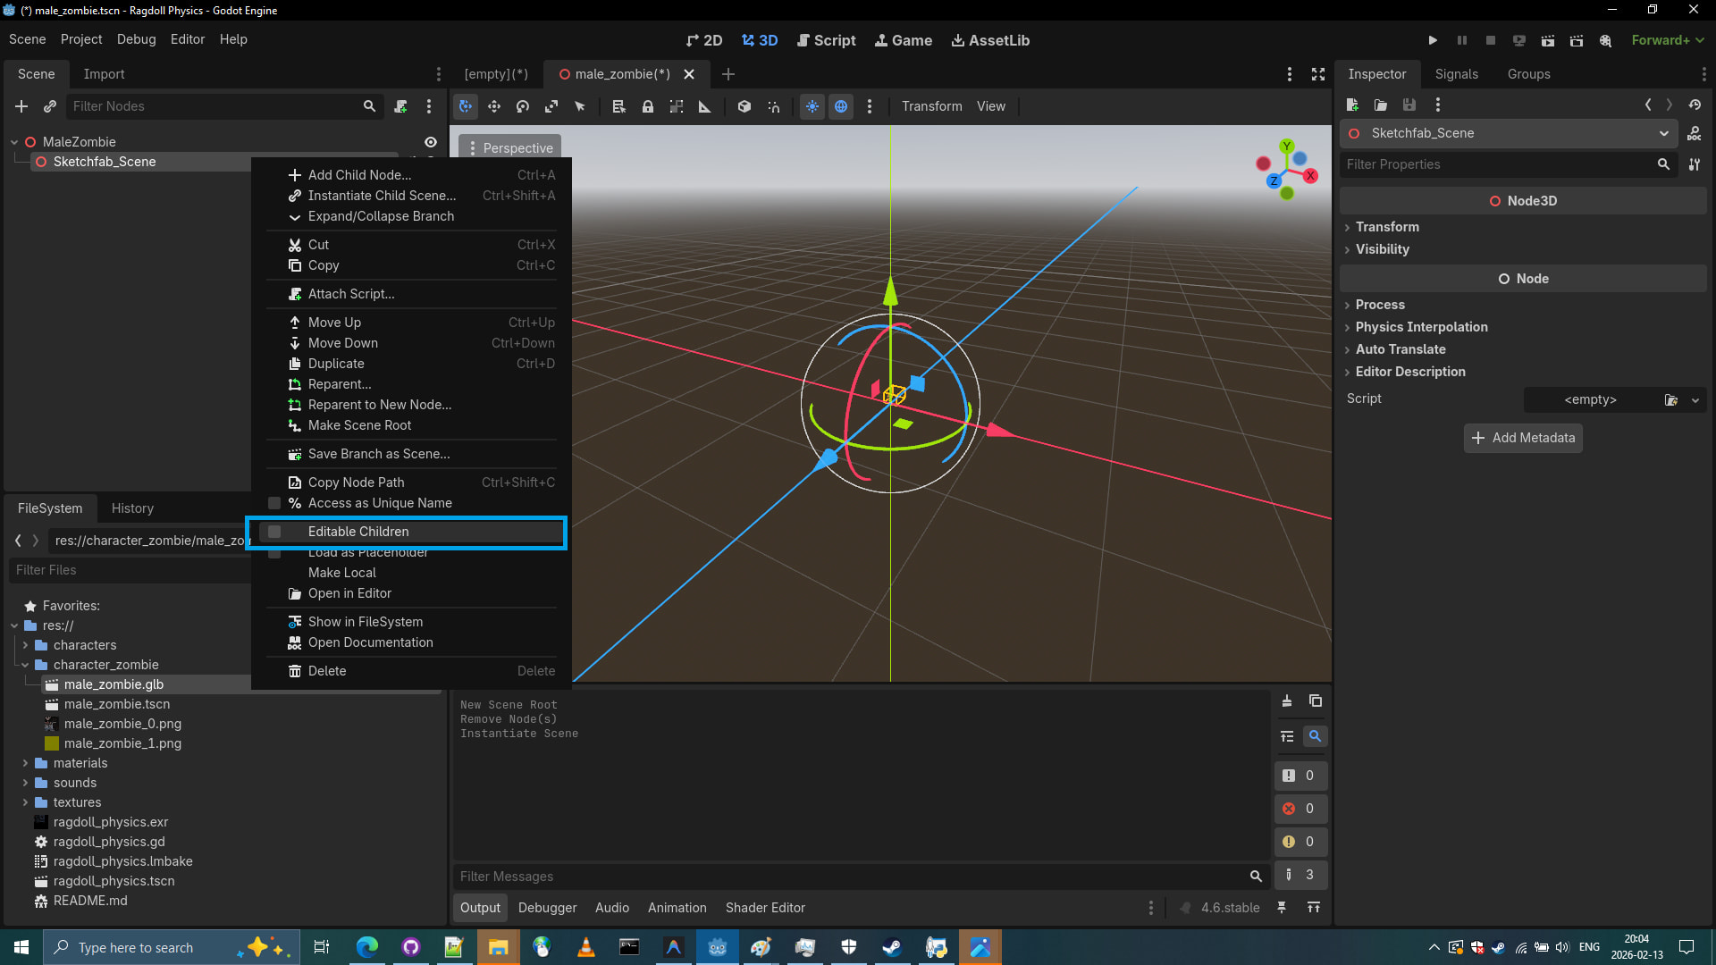Click the Run Project play button
This screenshot has height=965, width=1716.
(1433, 40)
